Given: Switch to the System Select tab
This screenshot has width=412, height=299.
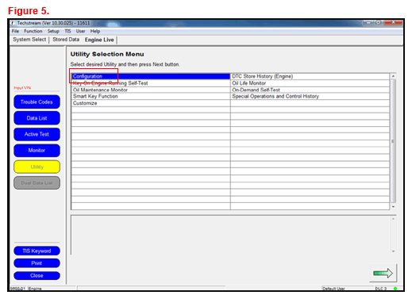Looking at the screenshot, I should 29,40.
